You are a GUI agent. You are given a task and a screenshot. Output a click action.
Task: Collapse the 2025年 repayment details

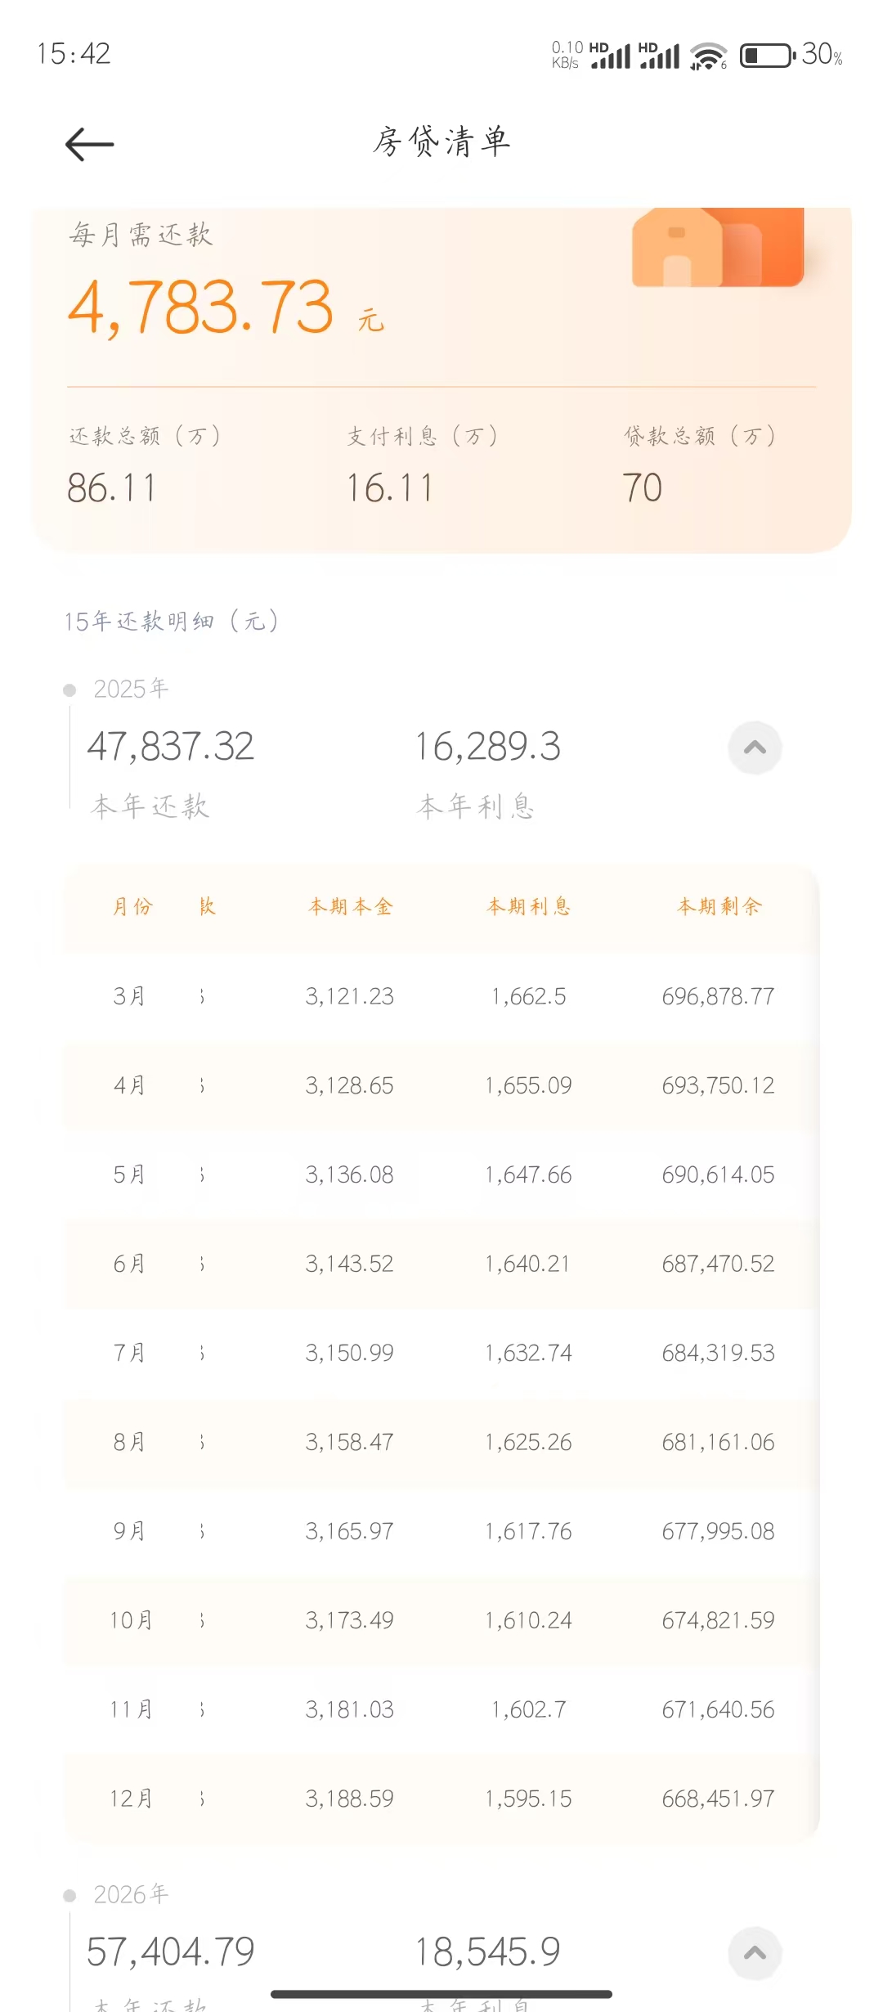[x=755, y=748]
